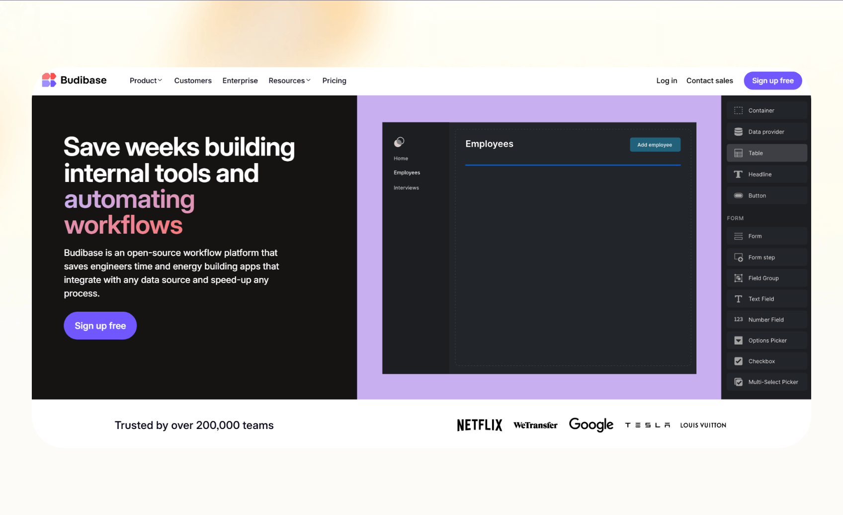Expand the Product dropdown menu

pos(146,81)
